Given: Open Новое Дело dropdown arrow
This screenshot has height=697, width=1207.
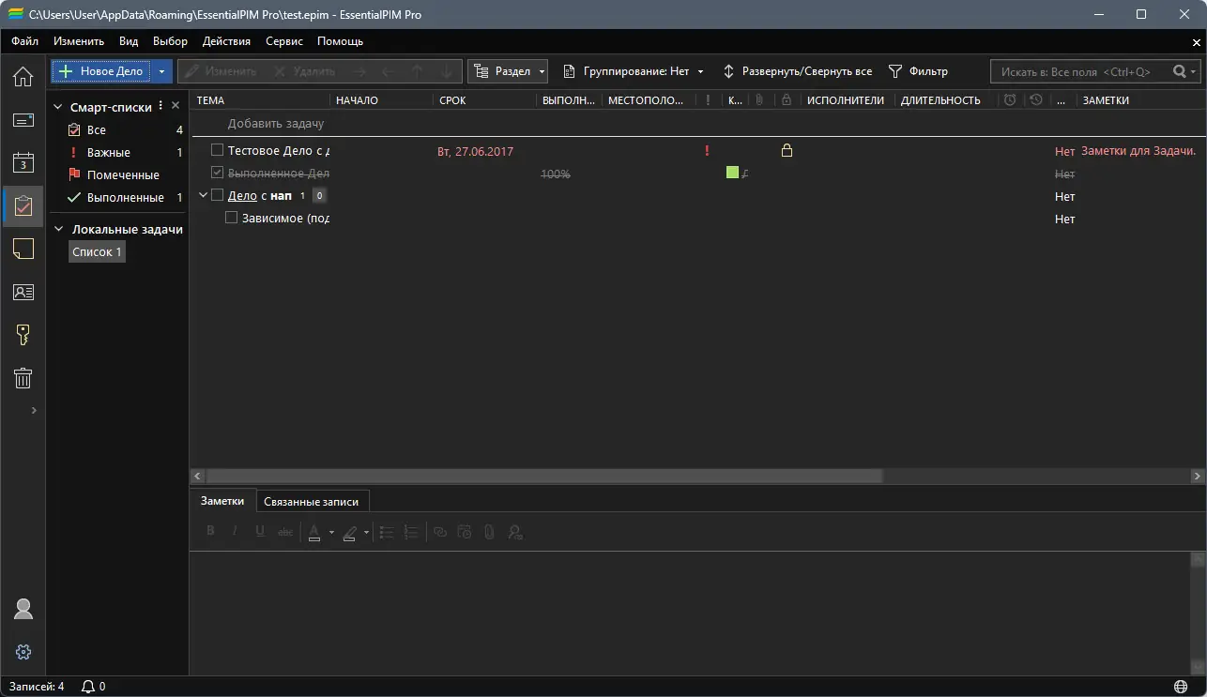Looking at the screenshot, I should (161, 71).
